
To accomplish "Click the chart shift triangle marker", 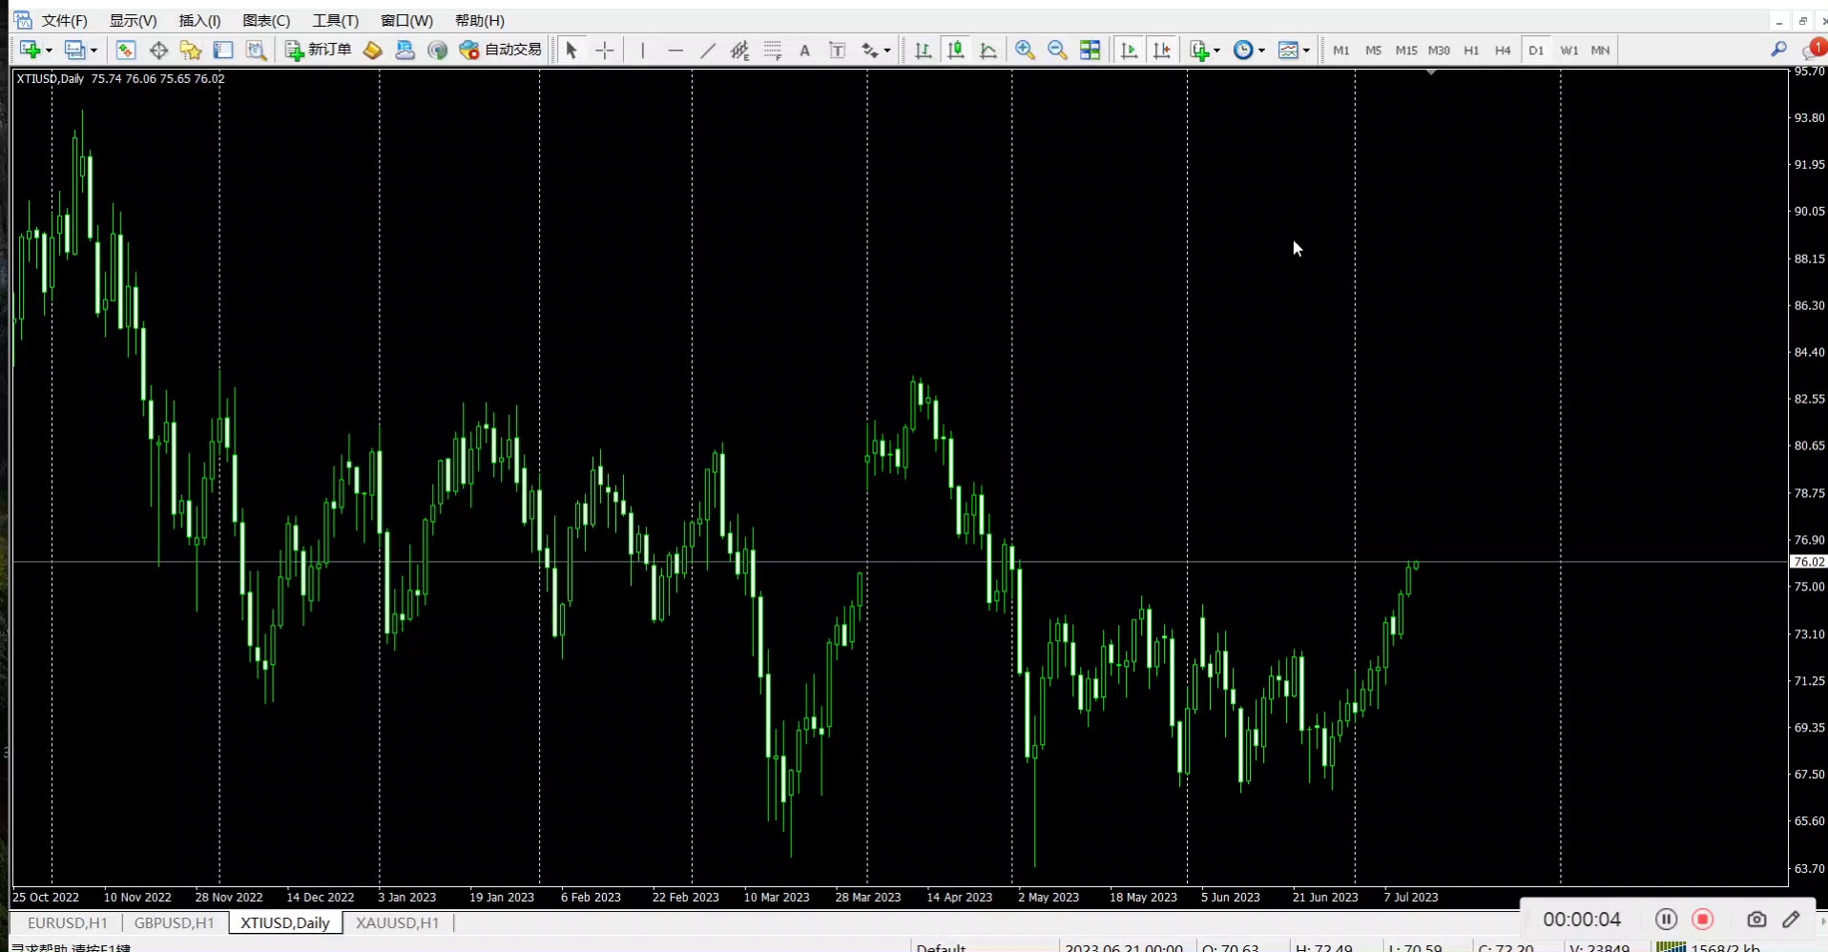I will (1431, 72).
